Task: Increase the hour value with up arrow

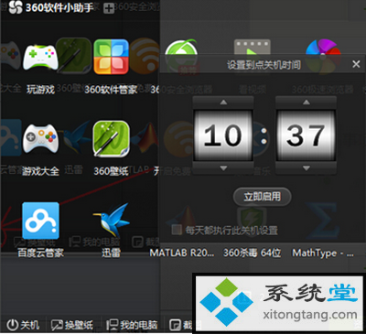Action: coord(223,102)
